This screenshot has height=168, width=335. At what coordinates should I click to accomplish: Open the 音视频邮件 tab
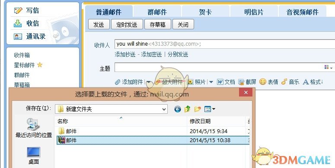302,12
